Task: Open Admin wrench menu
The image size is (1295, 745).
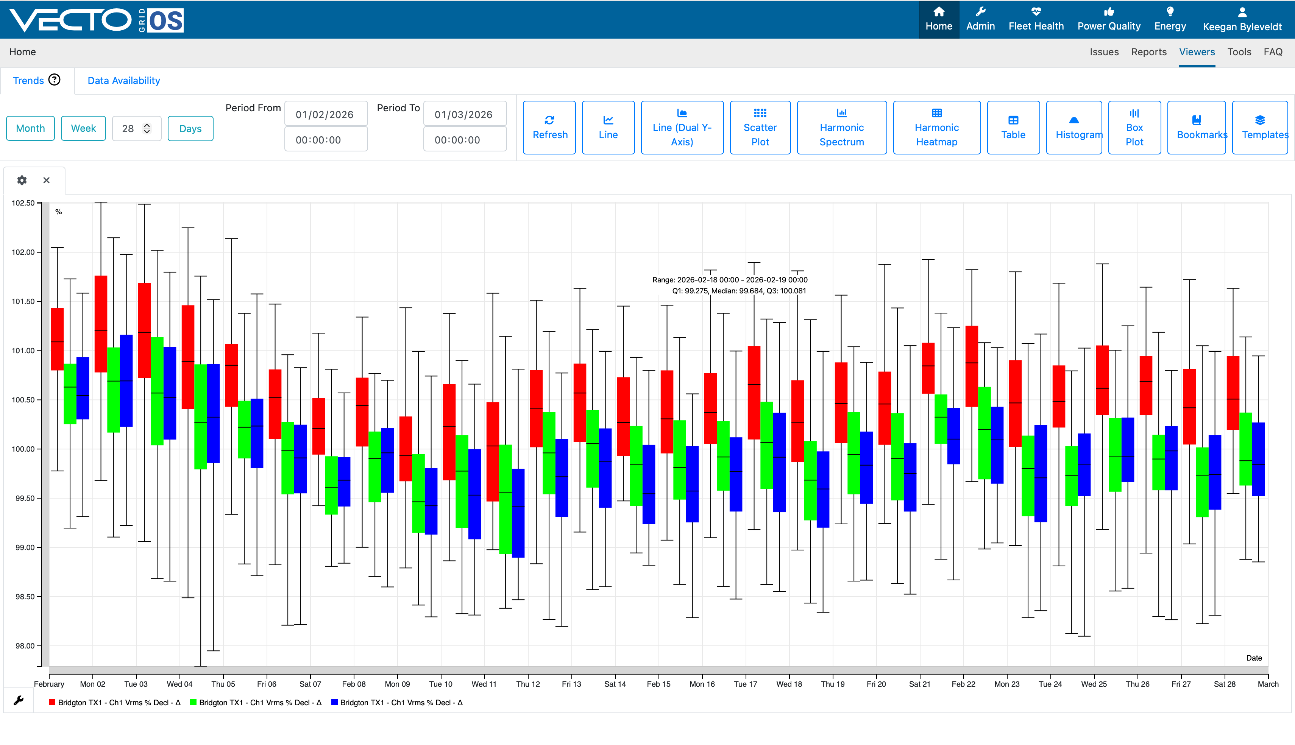Action: click(x=980, y=19)
